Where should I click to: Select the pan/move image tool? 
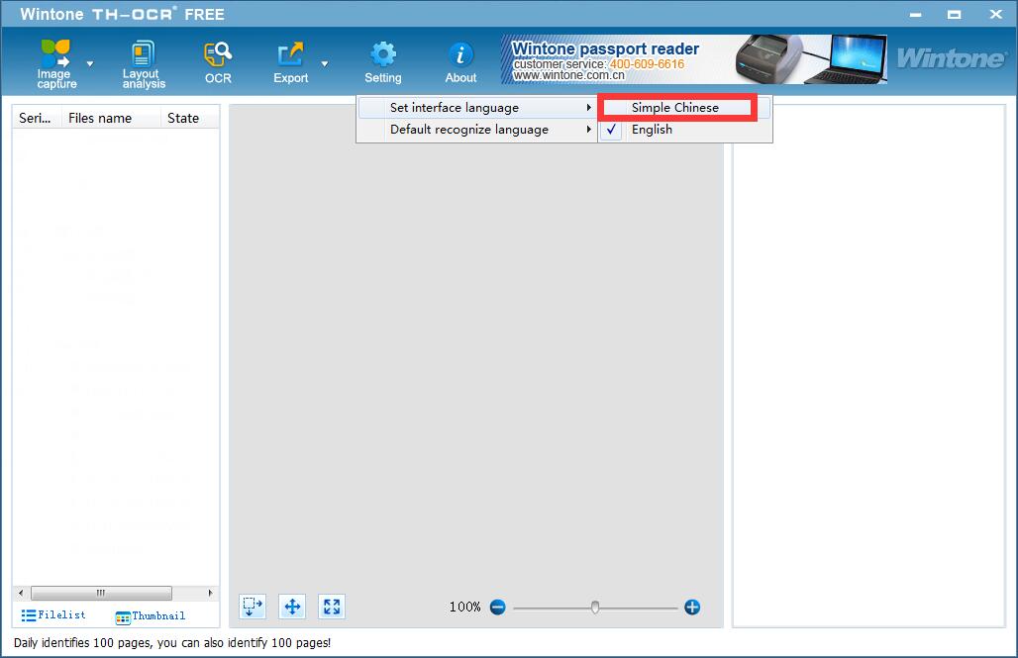tap(292, 607)
